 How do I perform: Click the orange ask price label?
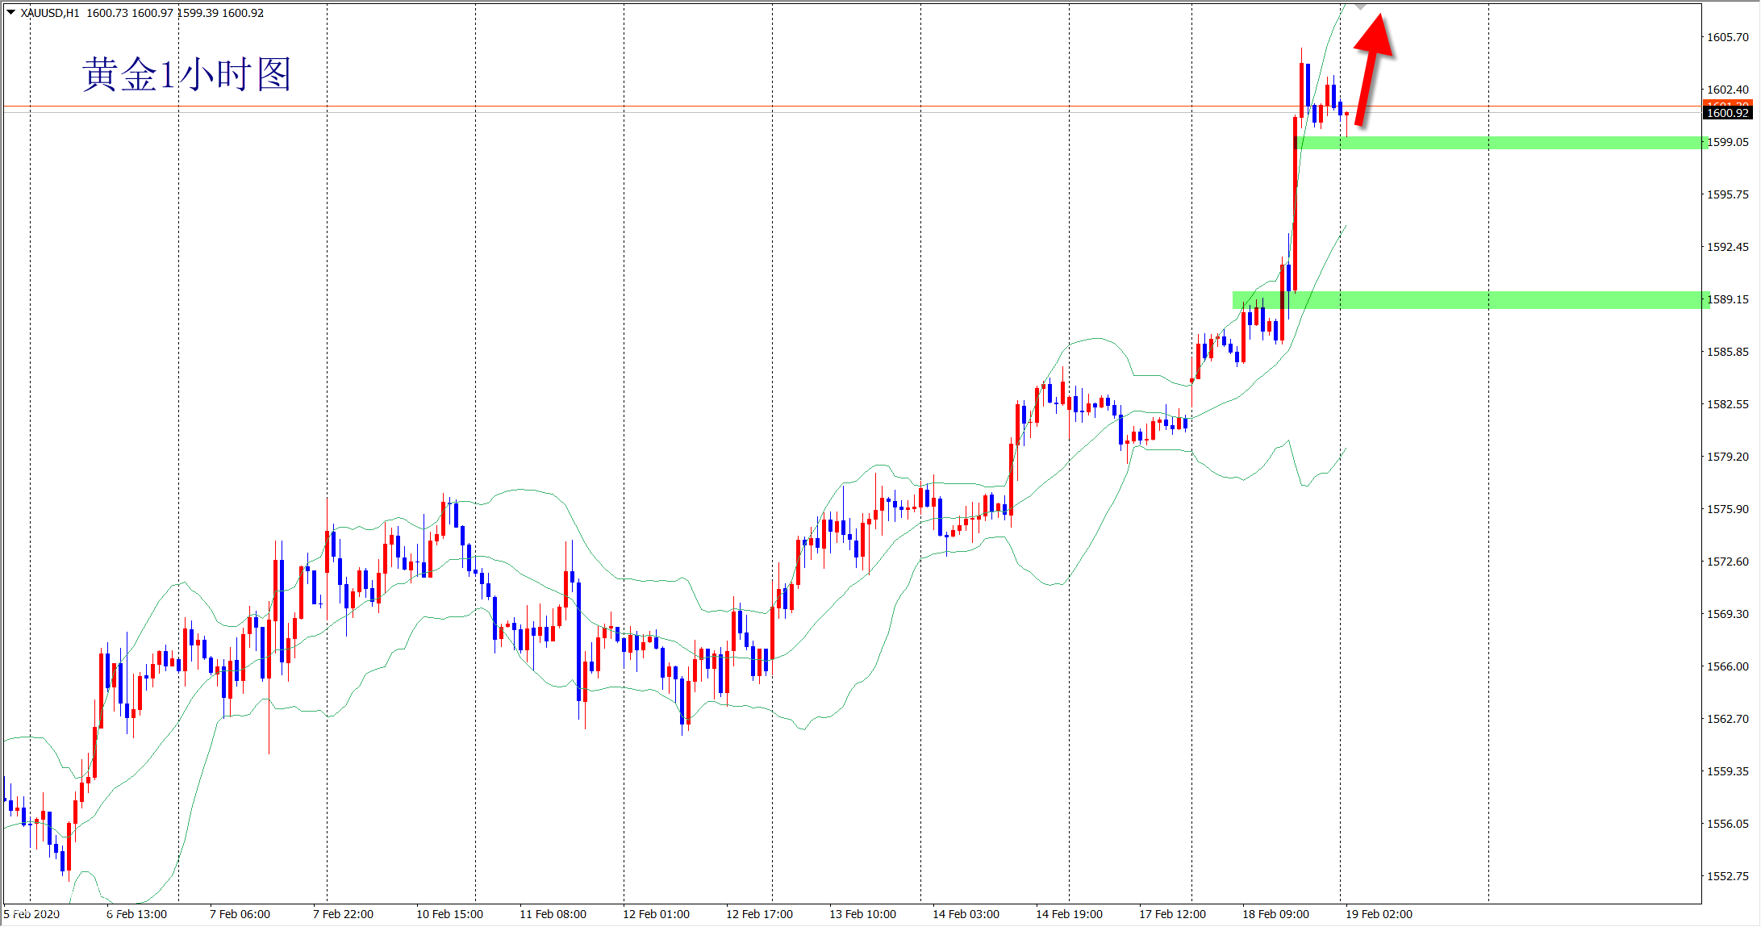[1726, 103]
